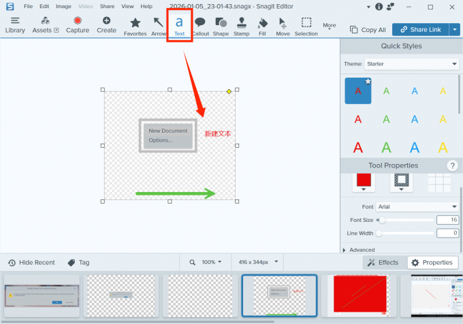
Task: Open the Theme dropdown showing Starter
Action: (x=412, y=64)
